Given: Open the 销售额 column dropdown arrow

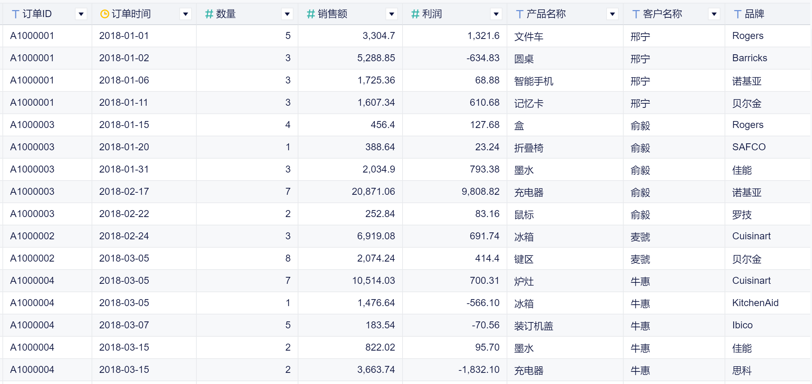Looking at the screenshot, I should point(392,14).
